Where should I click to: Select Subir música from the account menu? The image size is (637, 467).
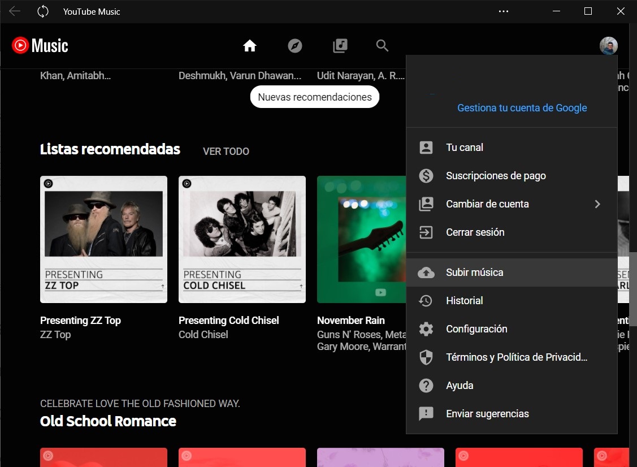click(474, 273)
